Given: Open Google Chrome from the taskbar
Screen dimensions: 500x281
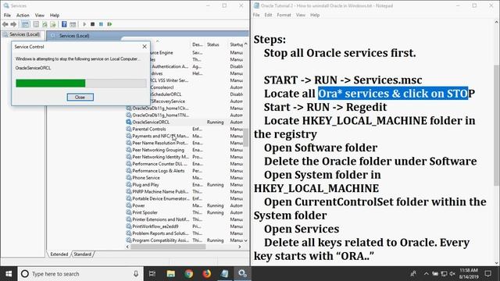Looking at the screenshot, I should point(189,274).
